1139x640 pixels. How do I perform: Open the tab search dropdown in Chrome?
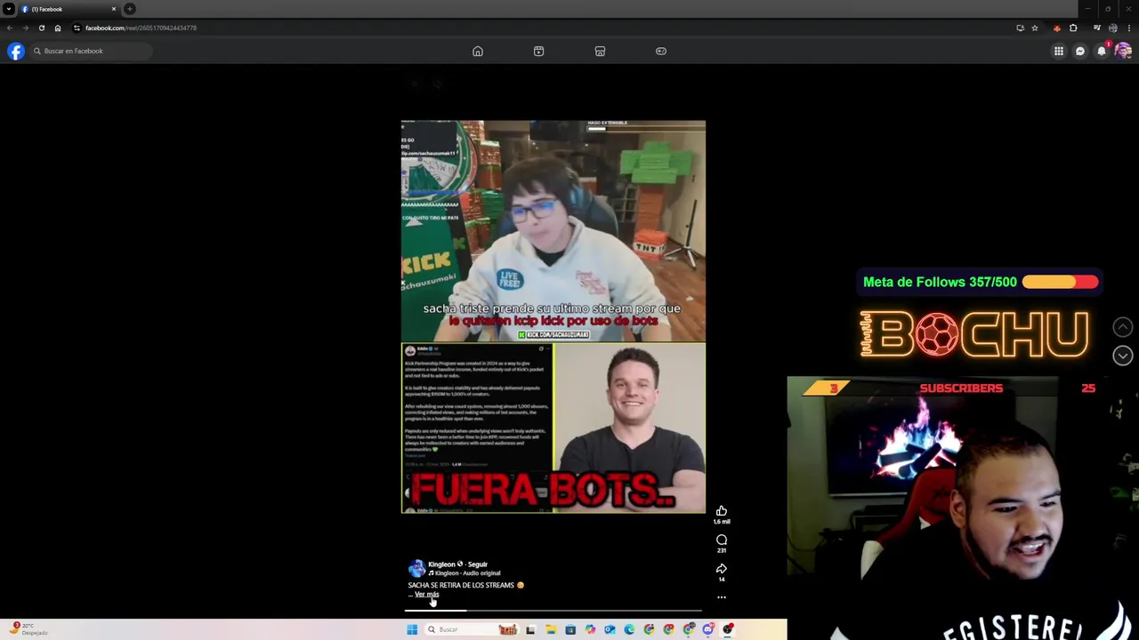tap(9, 9)
